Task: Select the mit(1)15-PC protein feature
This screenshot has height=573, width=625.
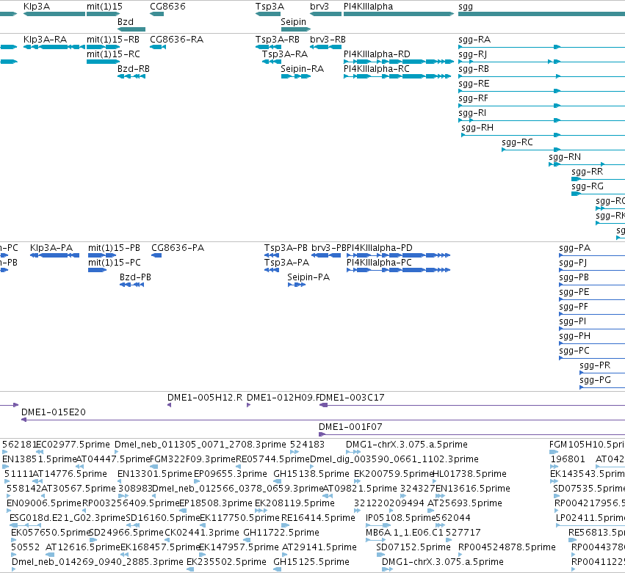Action: (x=97, y=270)
